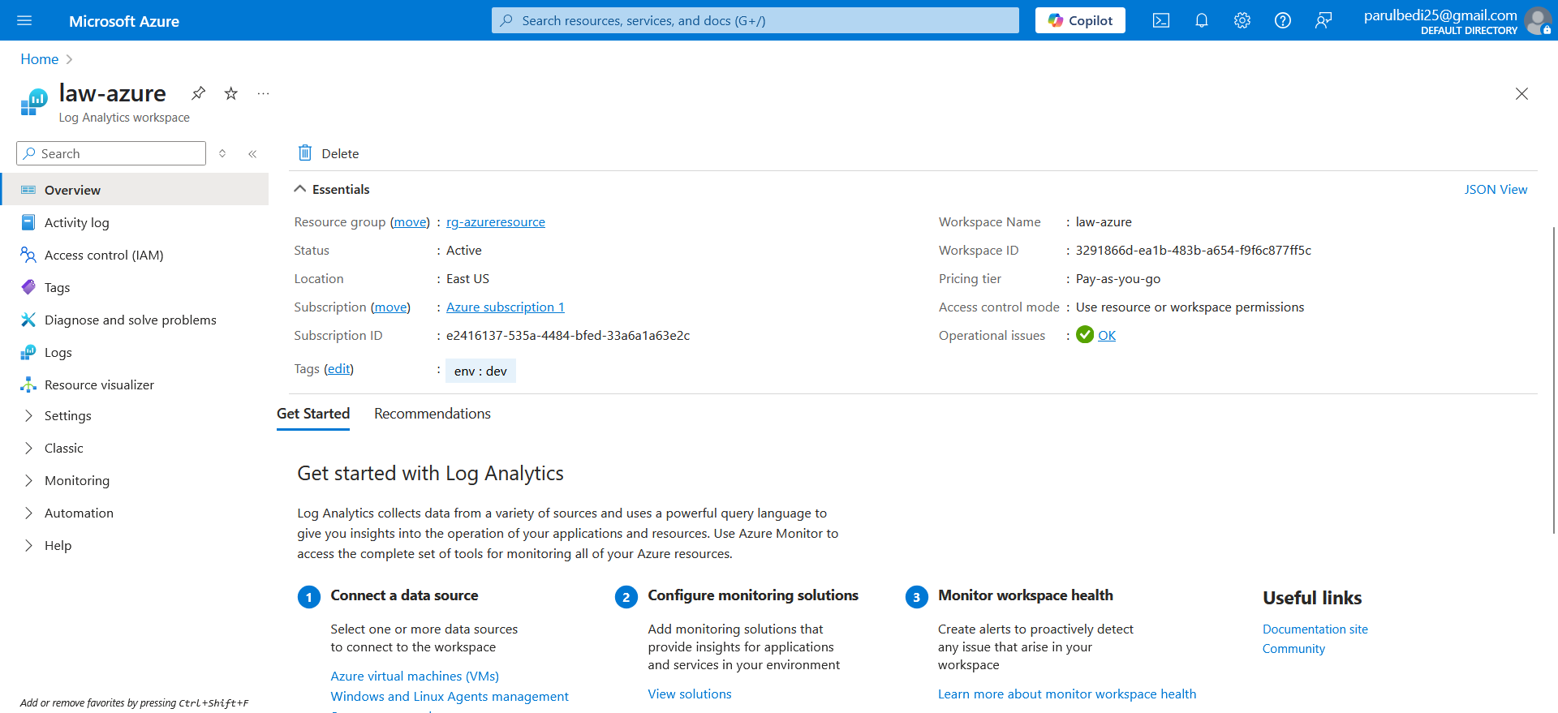Click East US location value
1558x713 pixels.
click(x=467, y=278)
